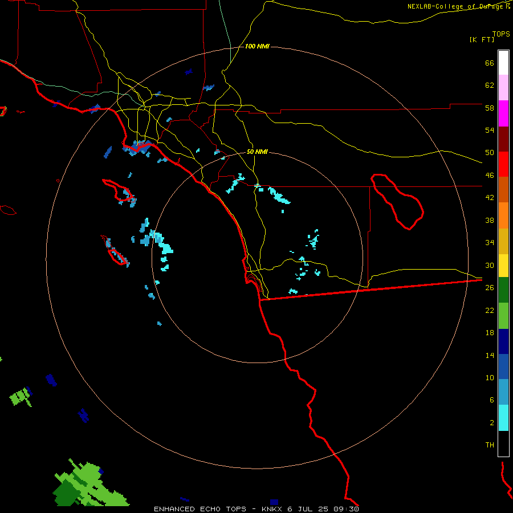Click the KNKX station identifier
This screenshot has height=513, width=513.
coord(271,509)
